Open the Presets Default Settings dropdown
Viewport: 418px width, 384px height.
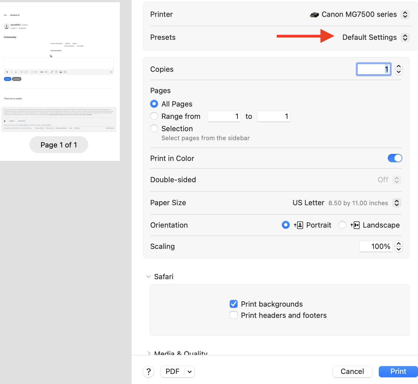click(405, 38)
